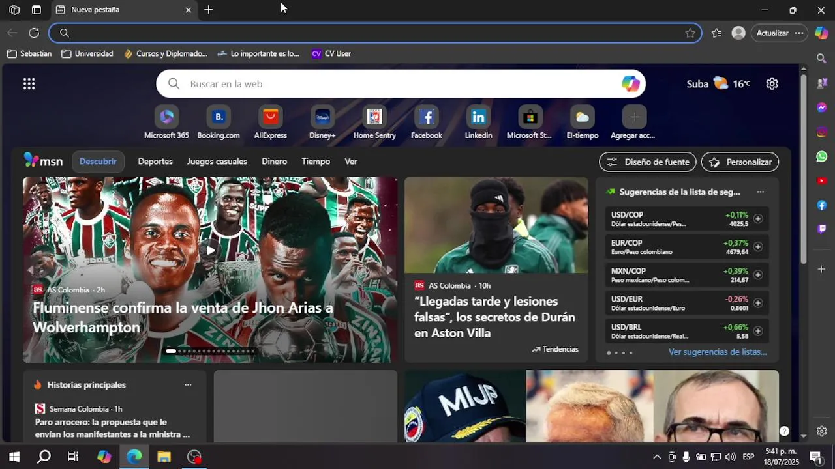Switch to the Dinero tab
The image size is (835, 469).
click(274, 162)
